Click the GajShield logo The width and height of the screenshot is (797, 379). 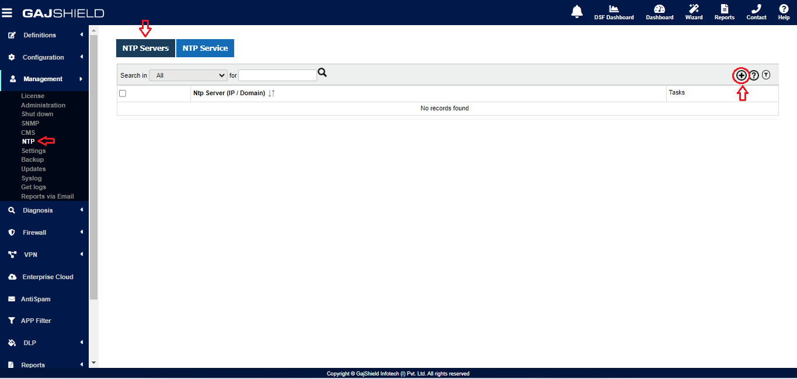click(x=63, y=13)
